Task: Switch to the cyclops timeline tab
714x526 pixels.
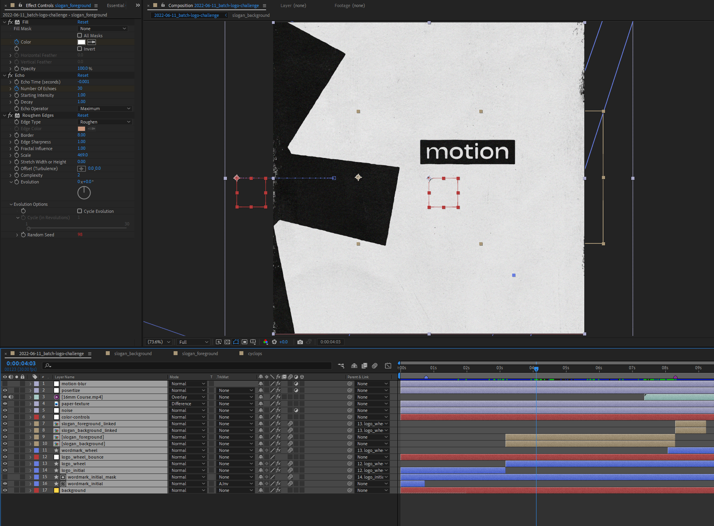Action: pos(255,354)
